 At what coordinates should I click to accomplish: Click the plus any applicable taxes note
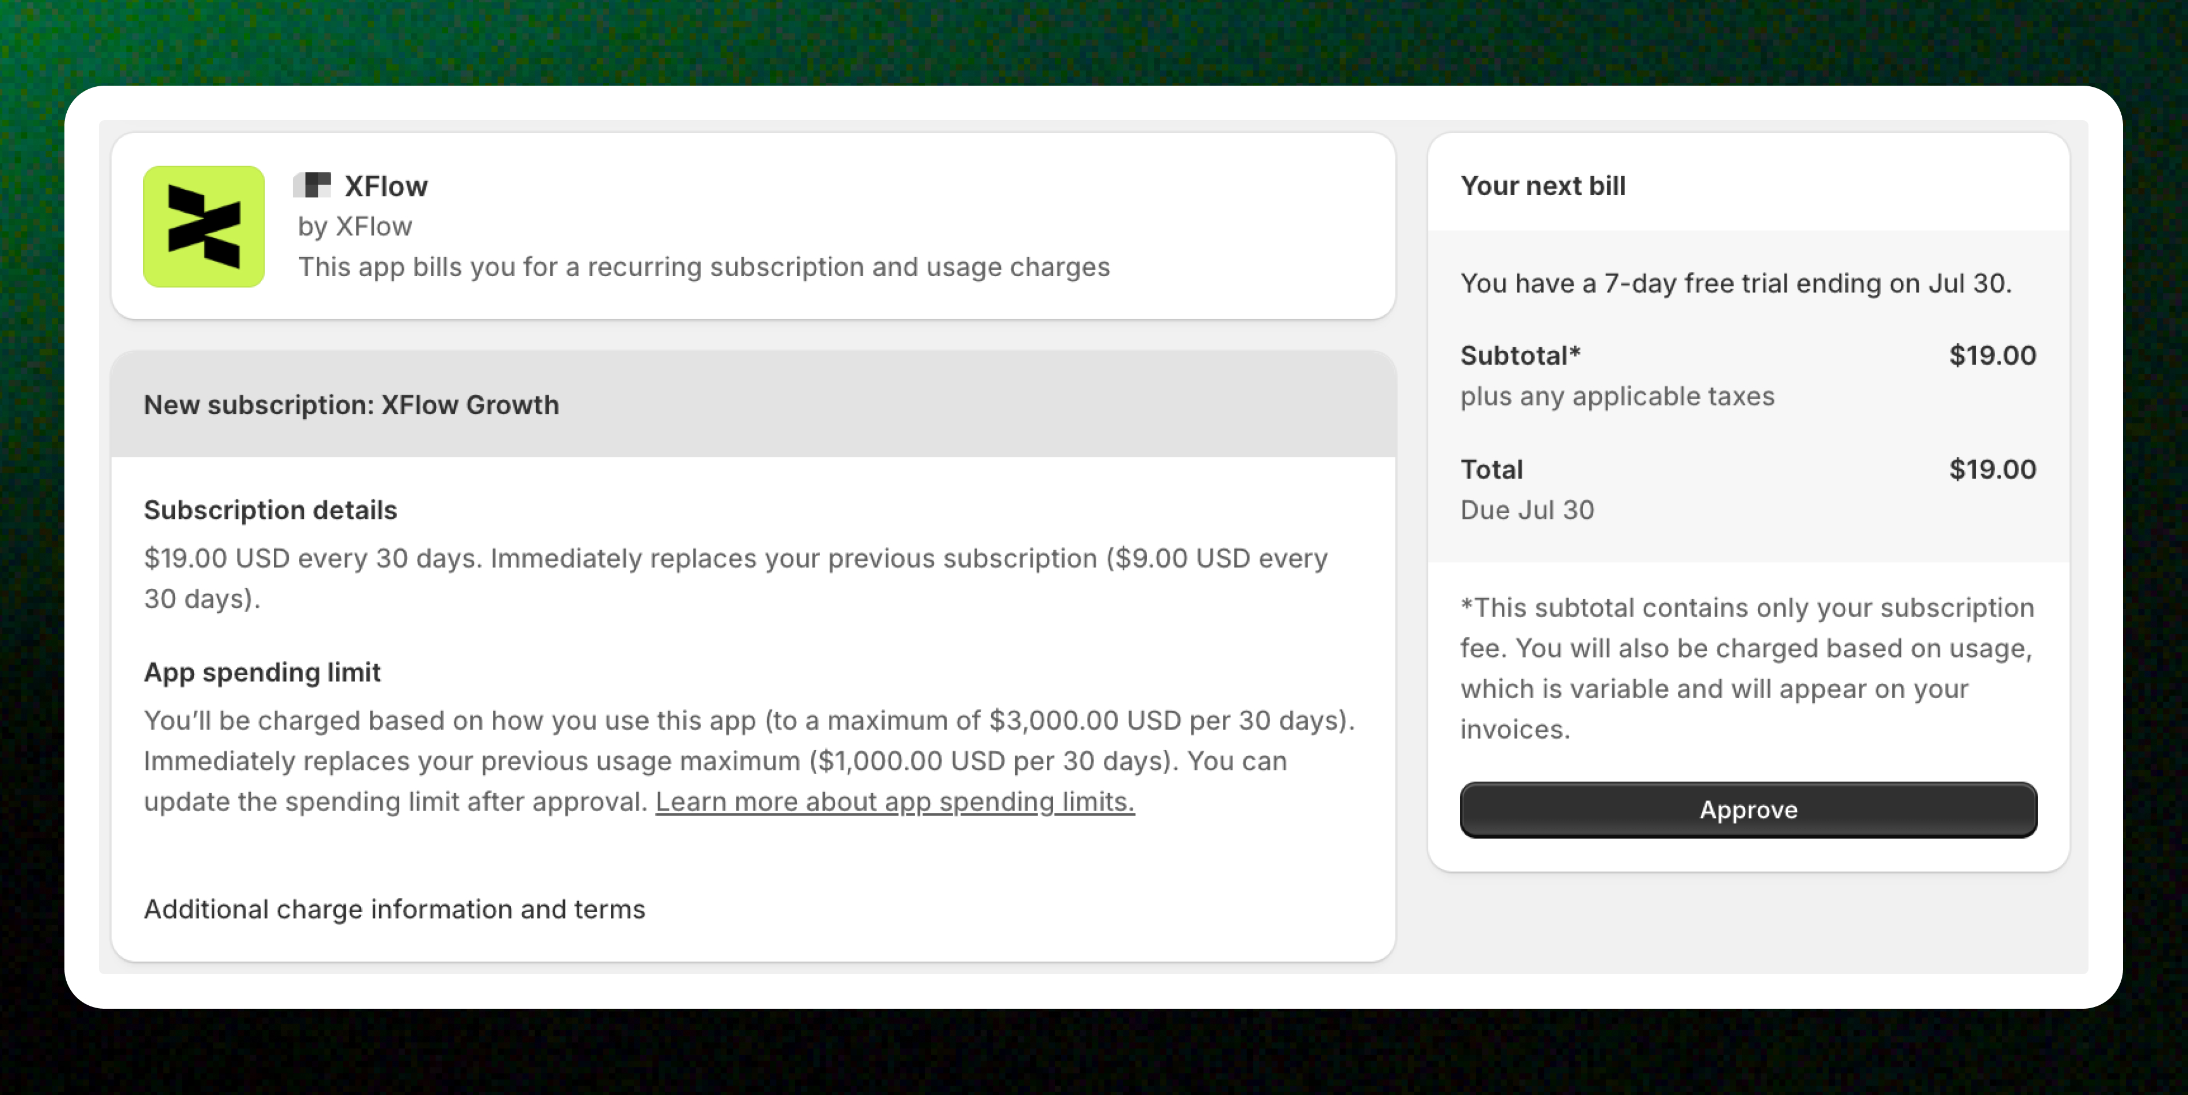(1617, 397)
